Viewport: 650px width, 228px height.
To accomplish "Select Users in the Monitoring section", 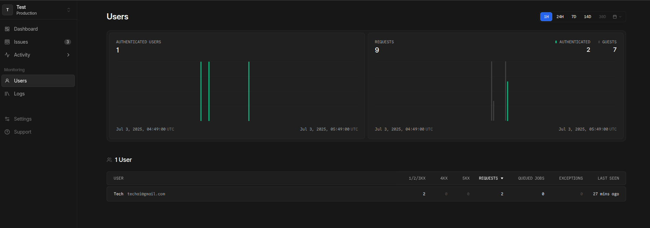I will pyautogui.click(x=38, y=81).
